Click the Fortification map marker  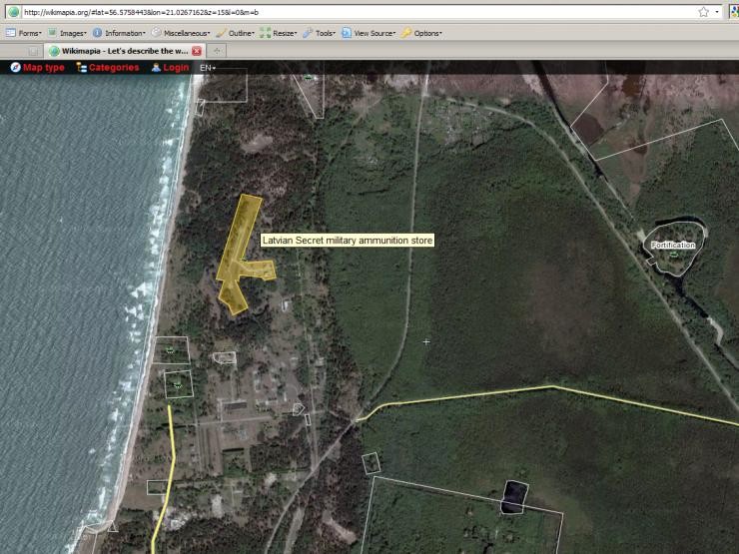click(x=672, y=245)
